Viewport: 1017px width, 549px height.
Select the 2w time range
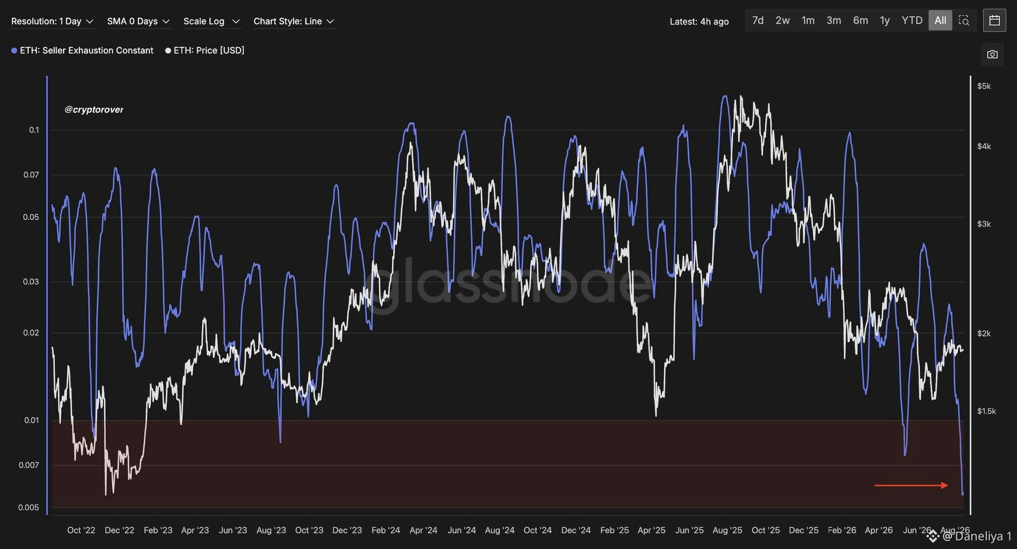tap(783, 20)
